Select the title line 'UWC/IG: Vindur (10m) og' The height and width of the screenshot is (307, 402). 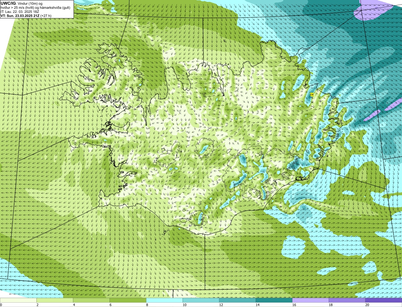point(21,3)
